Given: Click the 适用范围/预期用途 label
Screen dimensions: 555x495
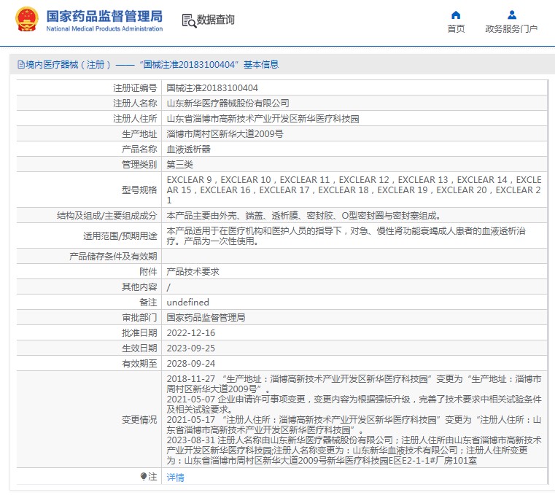Looking at the screenshot, I should click(x=120, y=235).
